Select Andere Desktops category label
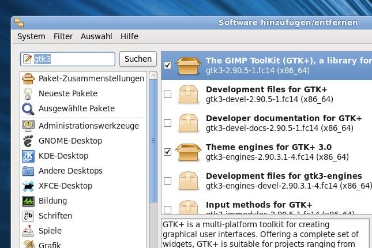 (x=70, y=171)
